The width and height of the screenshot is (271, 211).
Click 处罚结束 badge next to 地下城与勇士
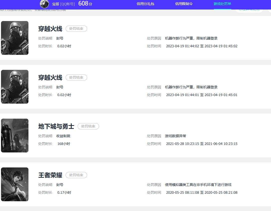[88, 126]
